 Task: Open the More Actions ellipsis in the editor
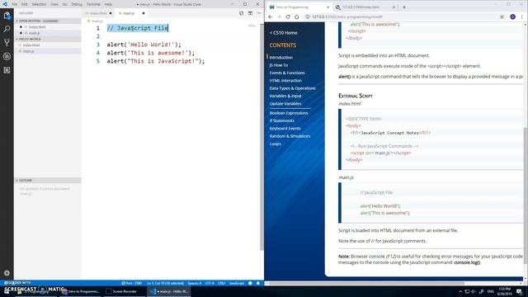coord(259,13)
